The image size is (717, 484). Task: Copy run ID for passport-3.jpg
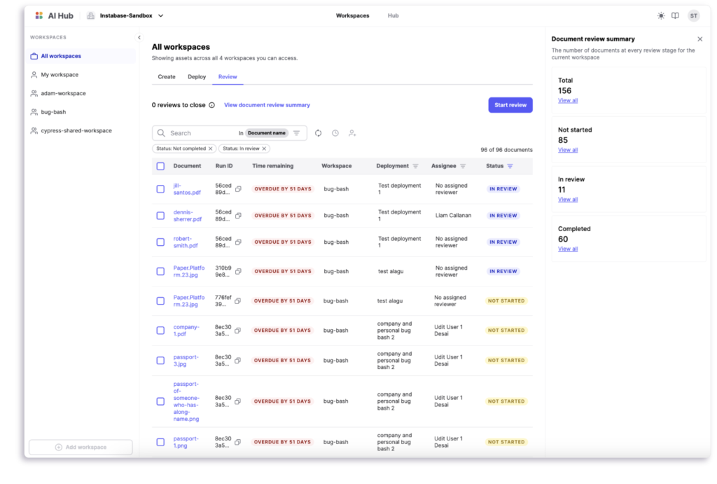pyautogui.click(x=238, y=361)
